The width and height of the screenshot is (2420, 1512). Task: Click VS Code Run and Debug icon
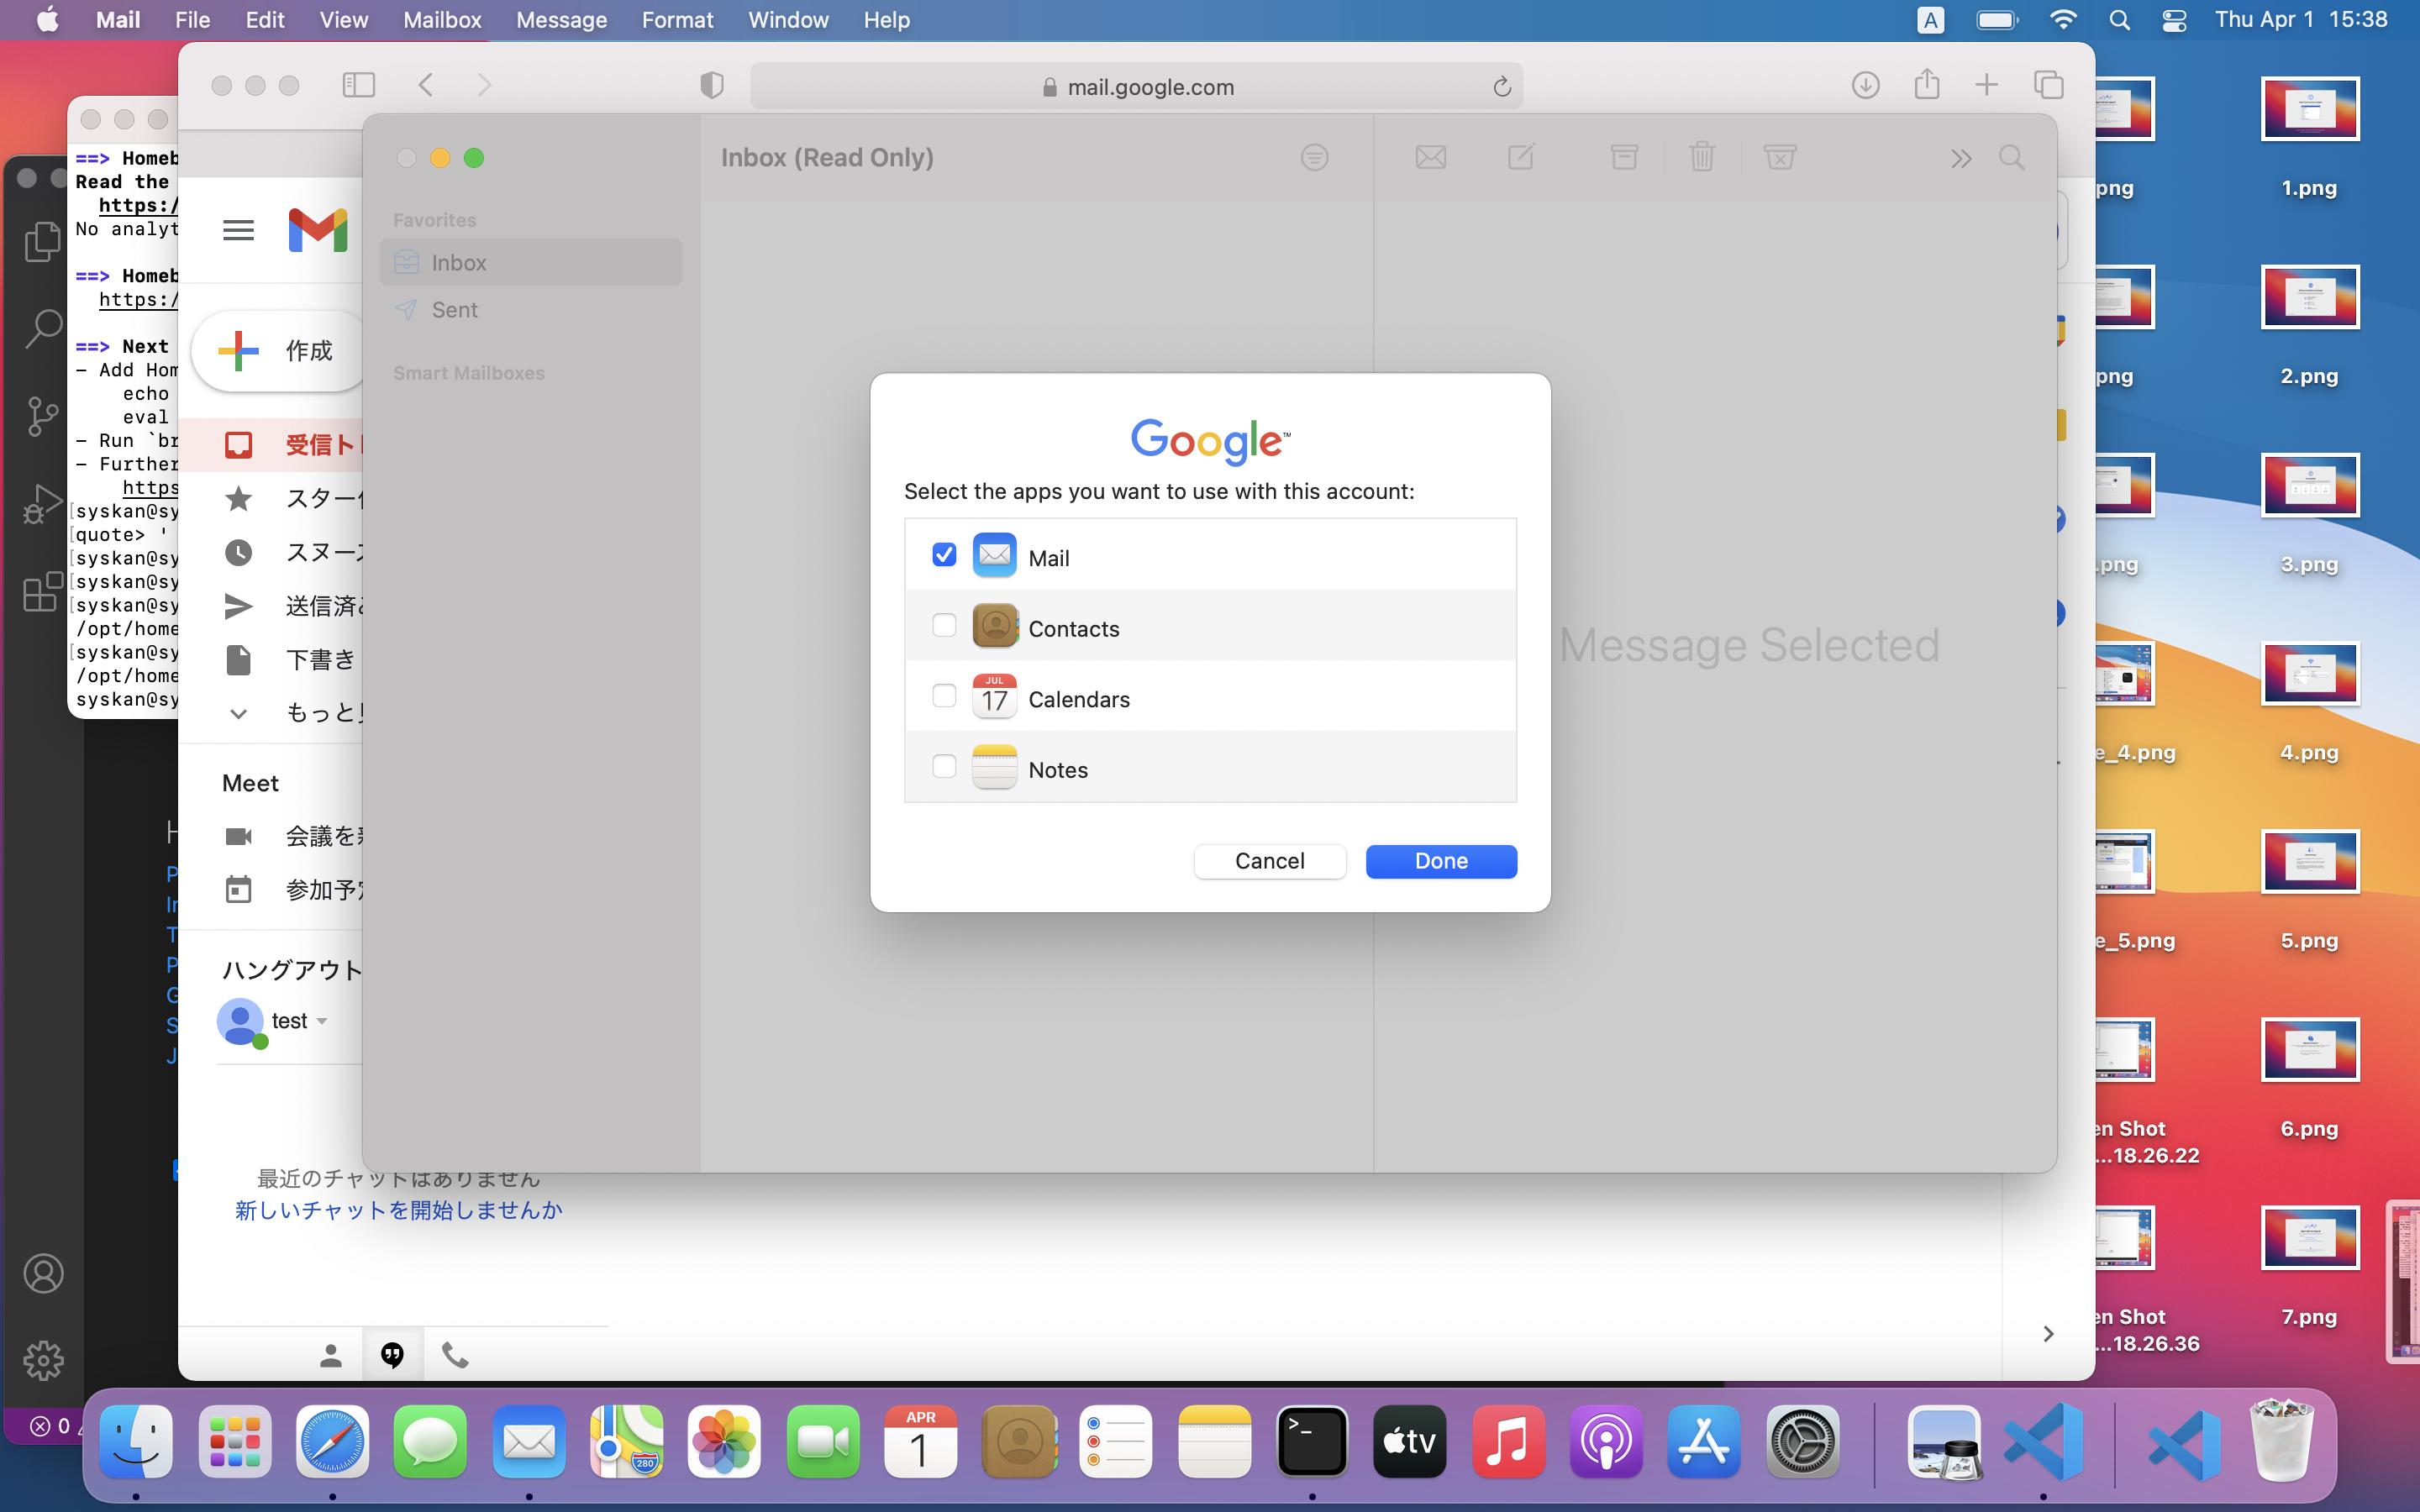click(x=42, y=503)
